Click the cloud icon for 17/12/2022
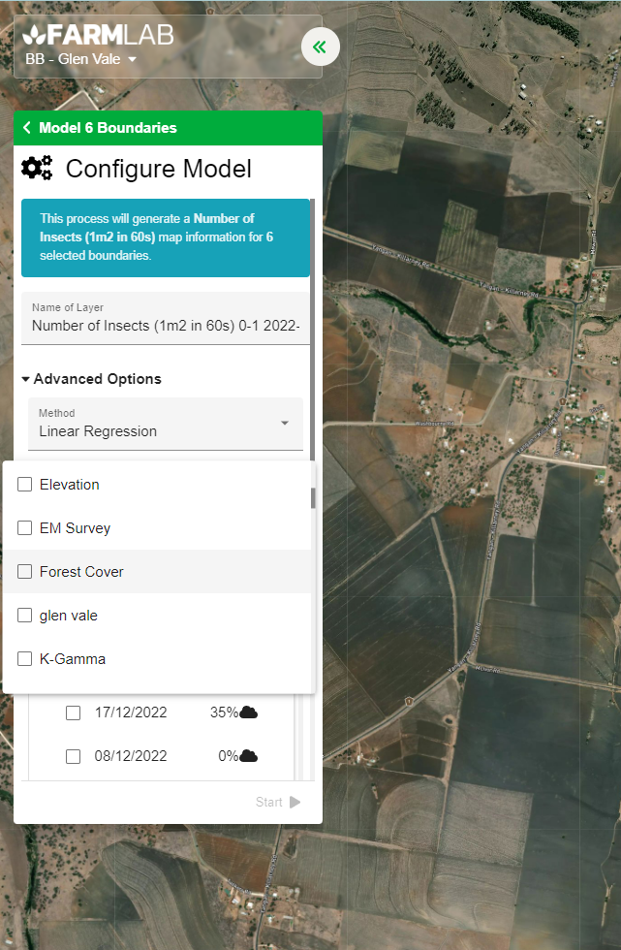This screenshot has width=621, height=950. tap(249, 712)
